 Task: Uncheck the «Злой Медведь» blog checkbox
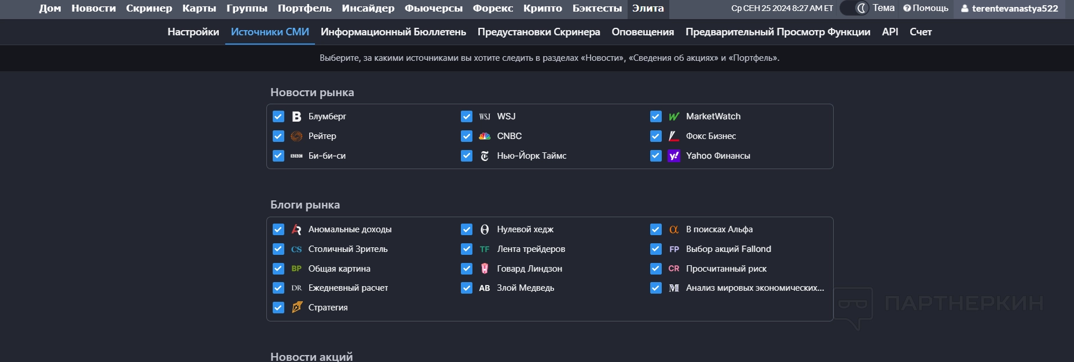click(x=467, y=288)
